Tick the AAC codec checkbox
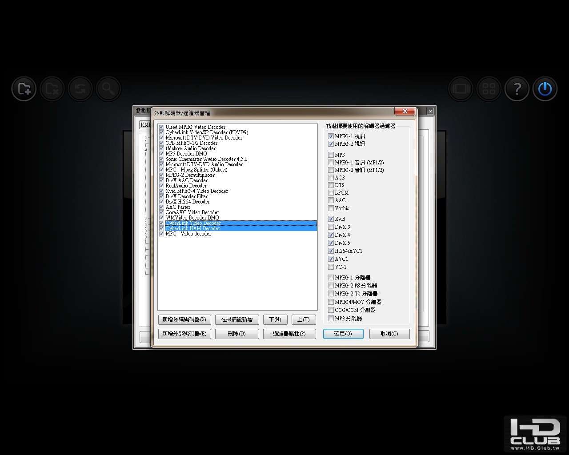This screenshot has width=569, height=455. [x=331, y=200]
